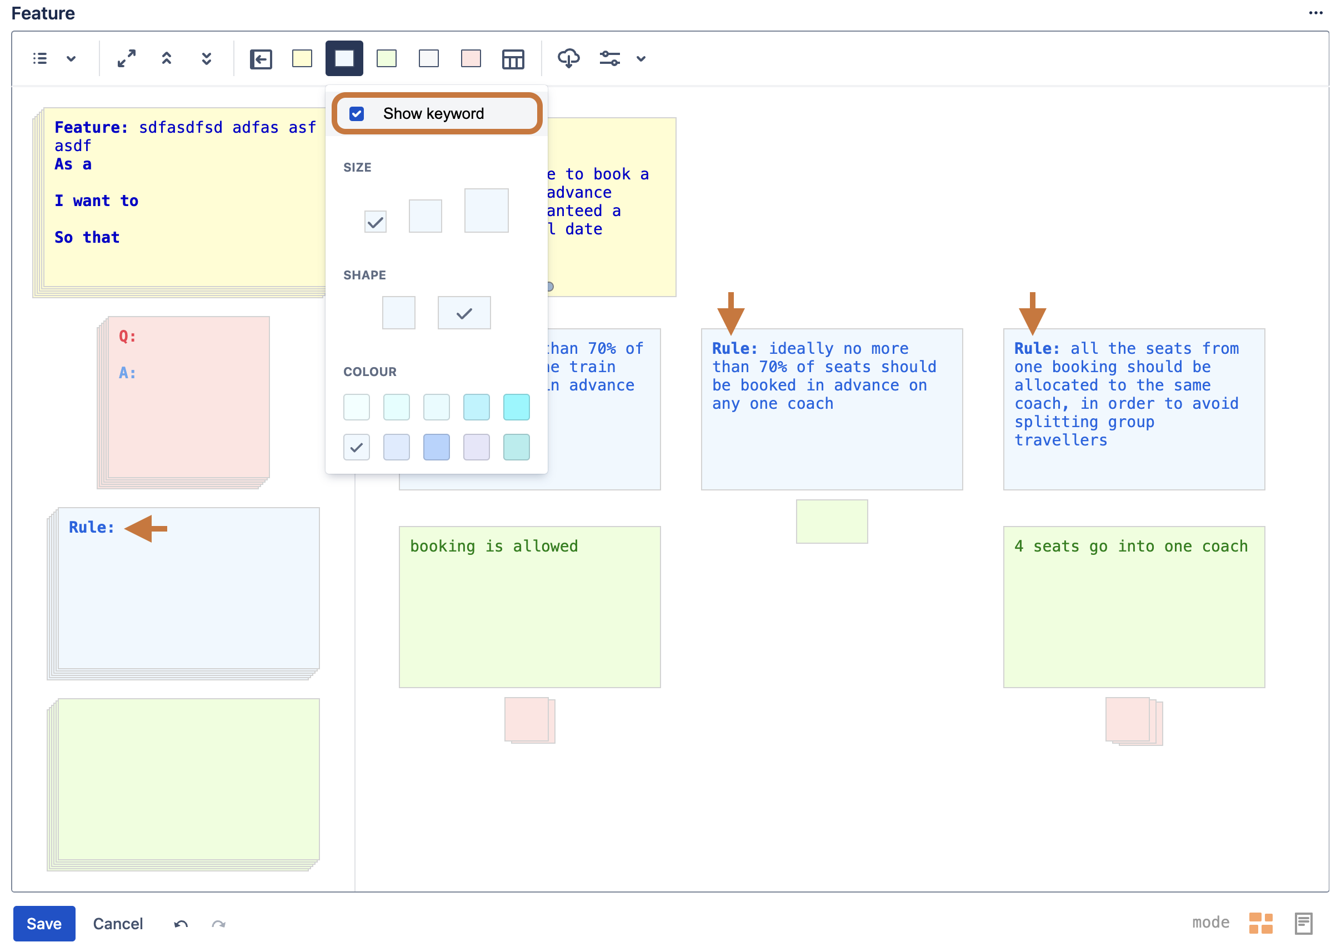Select the yellow Feature card stack

pyautogui.click(x=179, y=202)
